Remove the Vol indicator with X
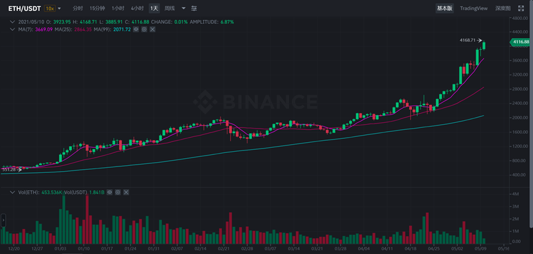 coord(126,192)
